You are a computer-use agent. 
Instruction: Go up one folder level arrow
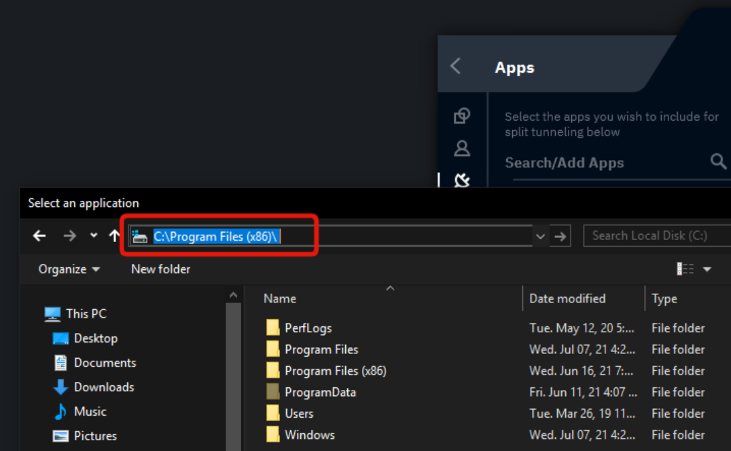114,236
